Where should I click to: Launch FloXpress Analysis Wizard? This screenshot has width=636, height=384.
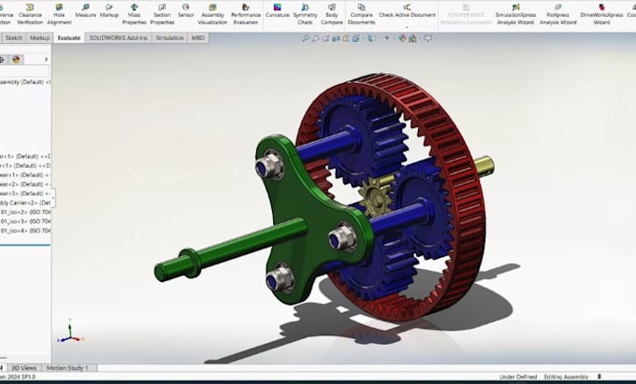[x=558, y=15]
